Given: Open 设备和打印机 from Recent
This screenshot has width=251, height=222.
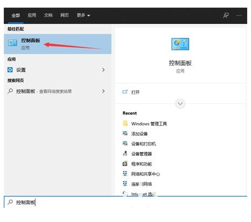Looking at the screenshot, I should 143,144.
